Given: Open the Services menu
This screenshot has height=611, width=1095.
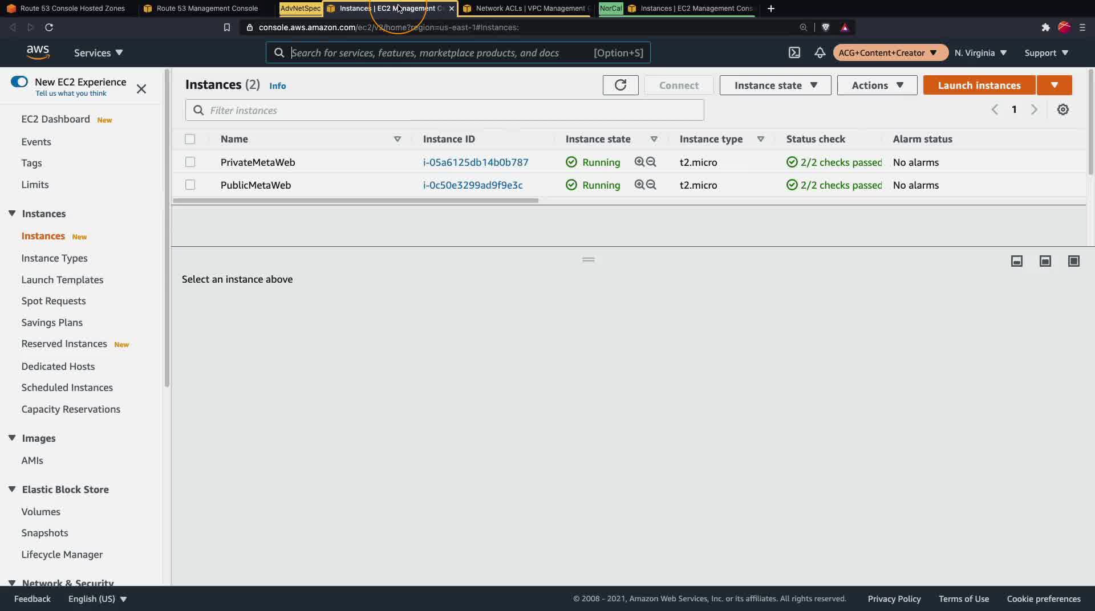Looking at the screenshot, I should pyautogui.click(x=98, y=52).
